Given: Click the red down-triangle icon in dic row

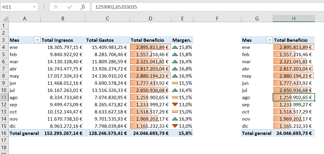Looking at the screenshot, I should [175, 126].
